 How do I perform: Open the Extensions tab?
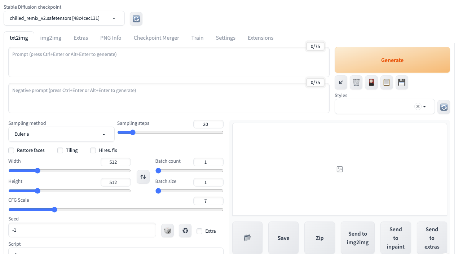click(260, 38)
